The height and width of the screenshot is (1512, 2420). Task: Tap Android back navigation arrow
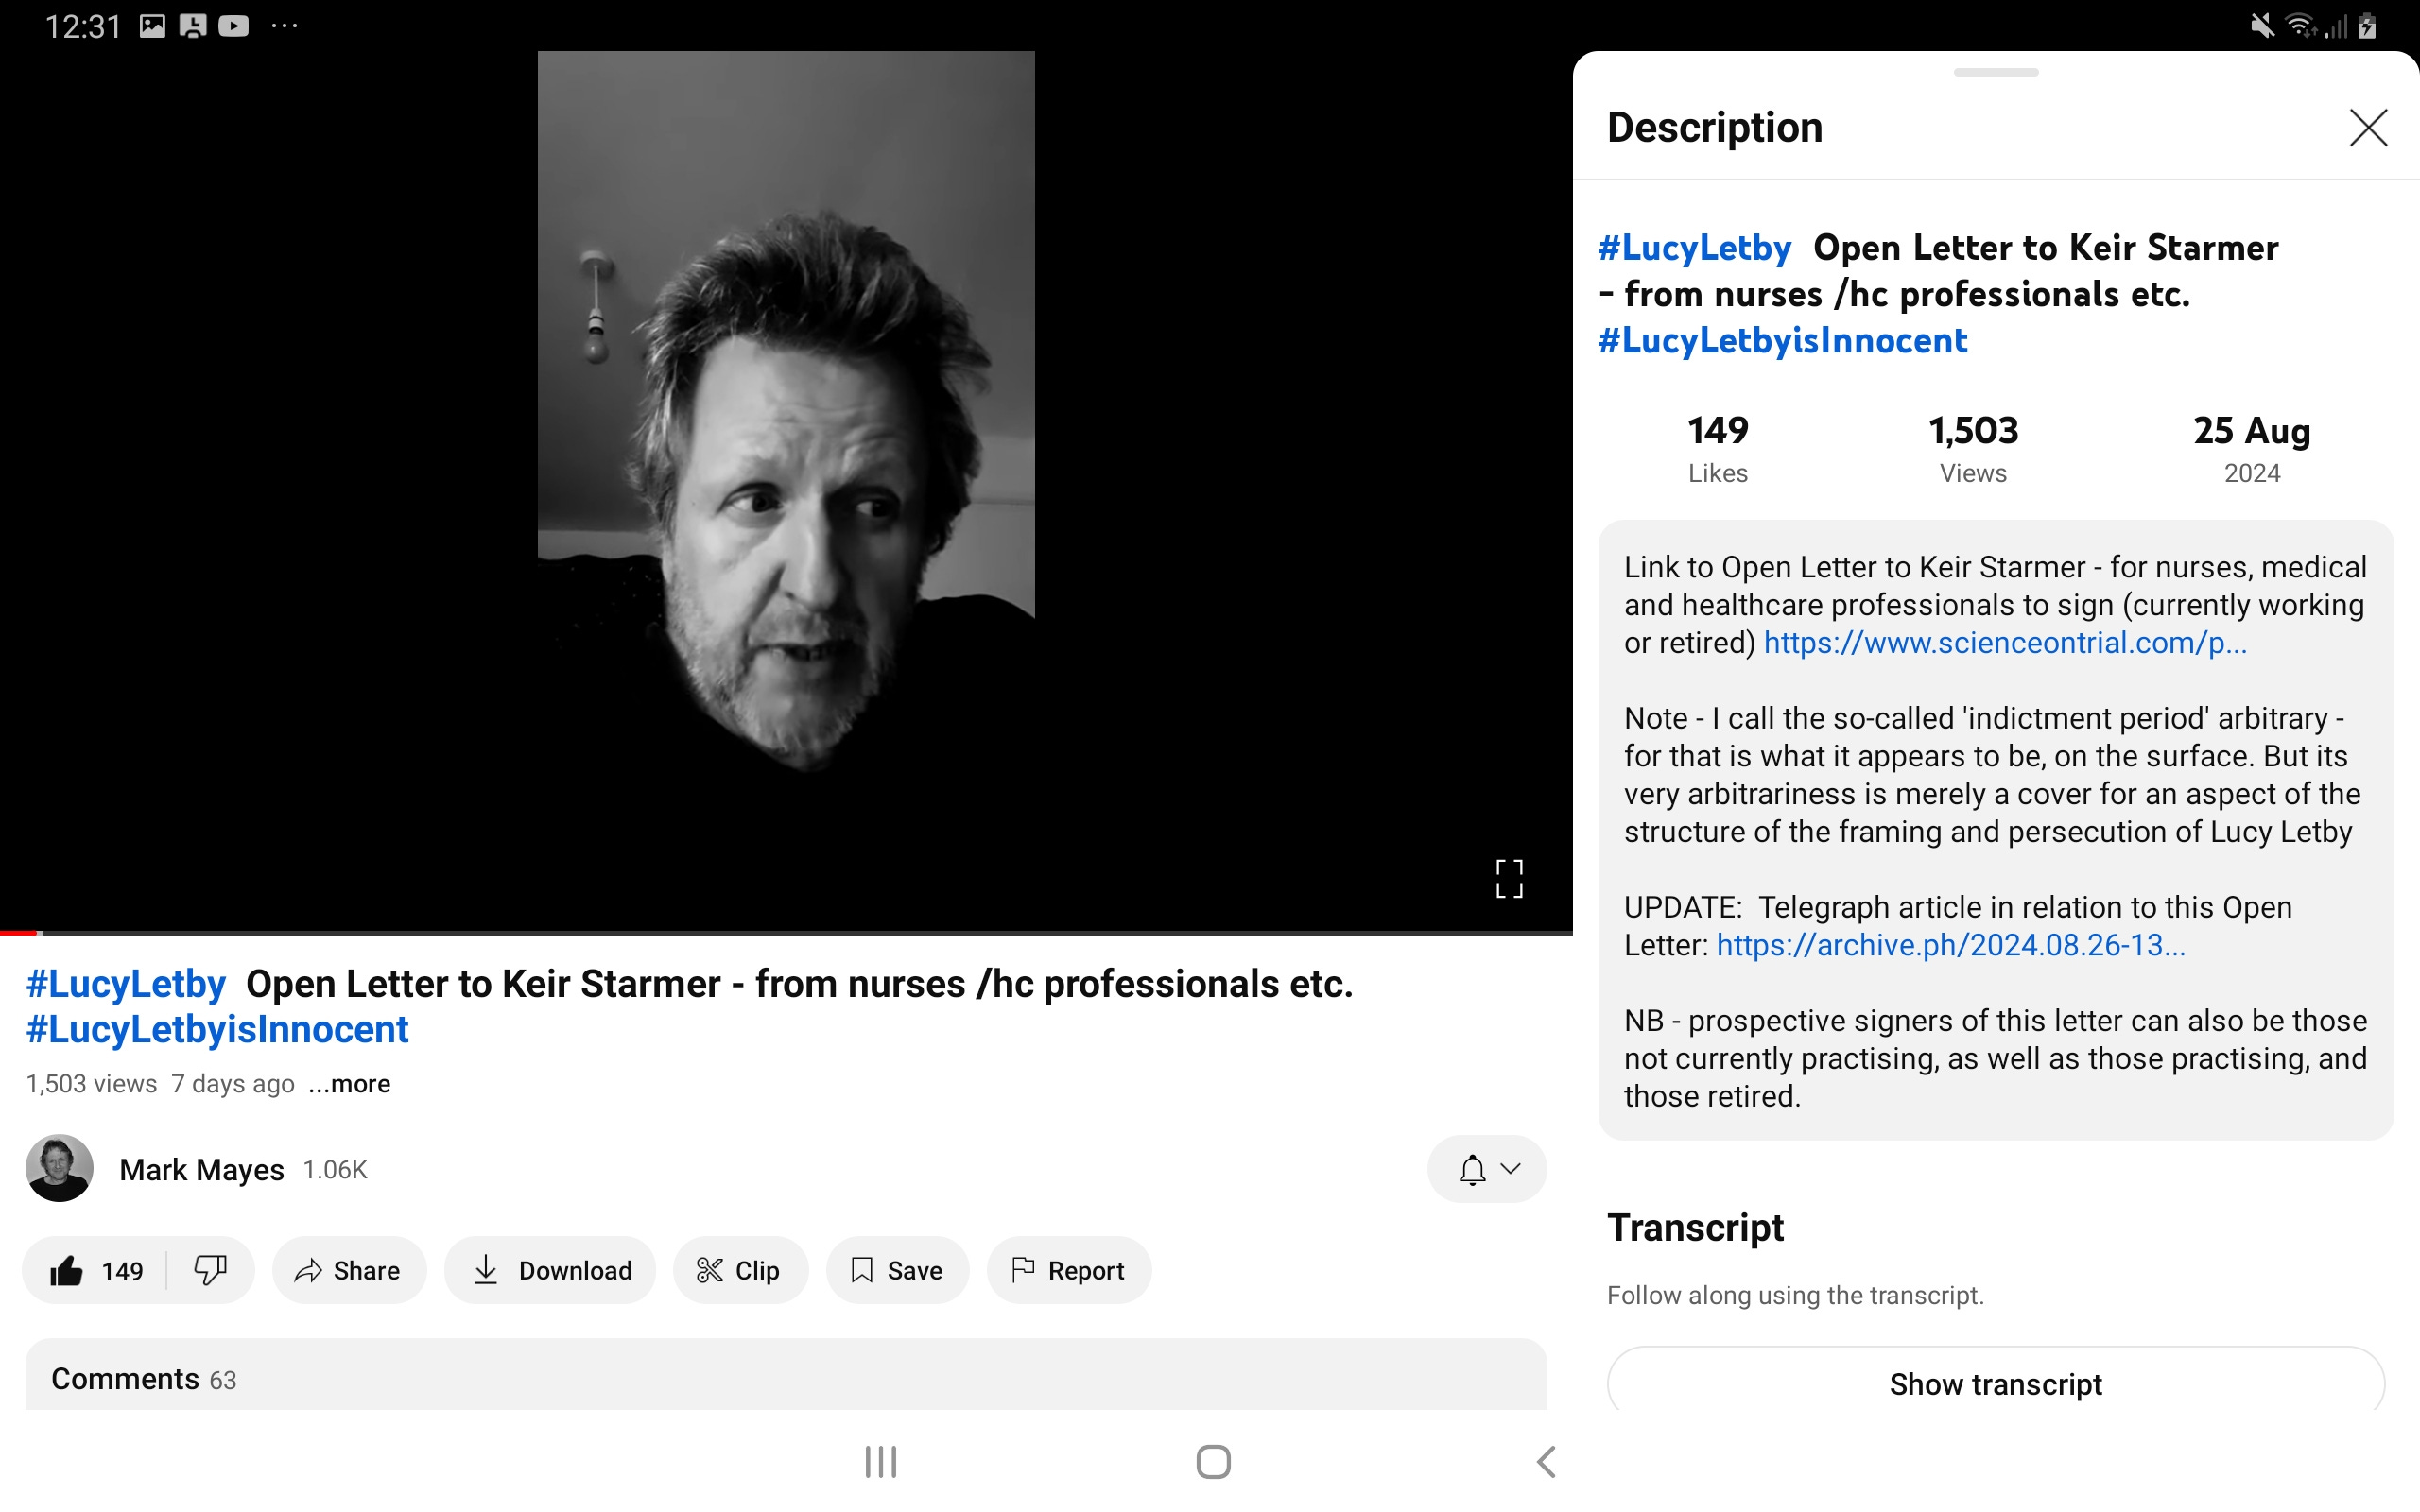[x=1546, y=1462]
